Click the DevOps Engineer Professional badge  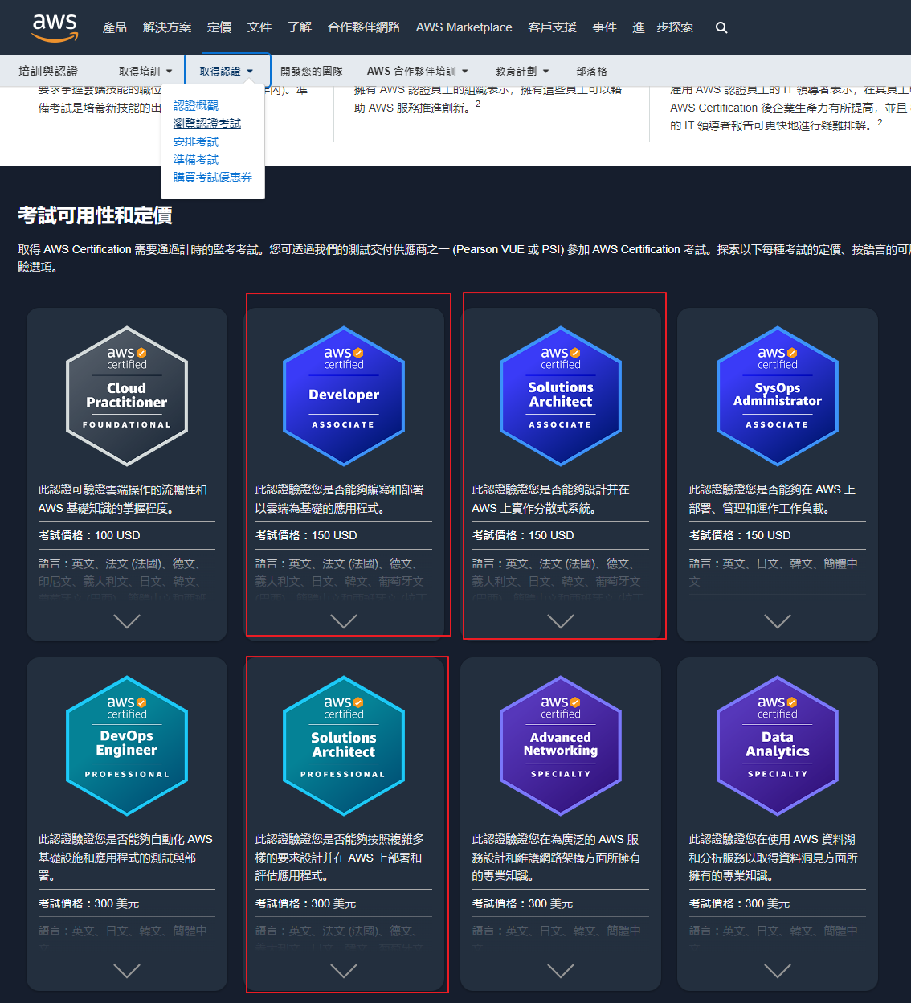pyautogui.click(x=127, y=746)
